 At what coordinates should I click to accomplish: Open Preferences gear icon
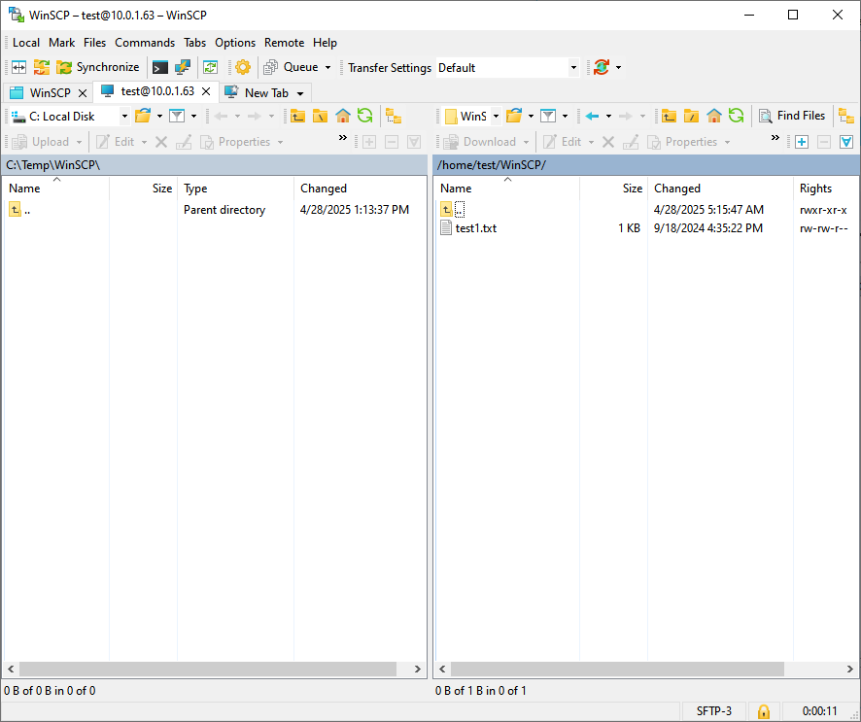click(243, 67)
